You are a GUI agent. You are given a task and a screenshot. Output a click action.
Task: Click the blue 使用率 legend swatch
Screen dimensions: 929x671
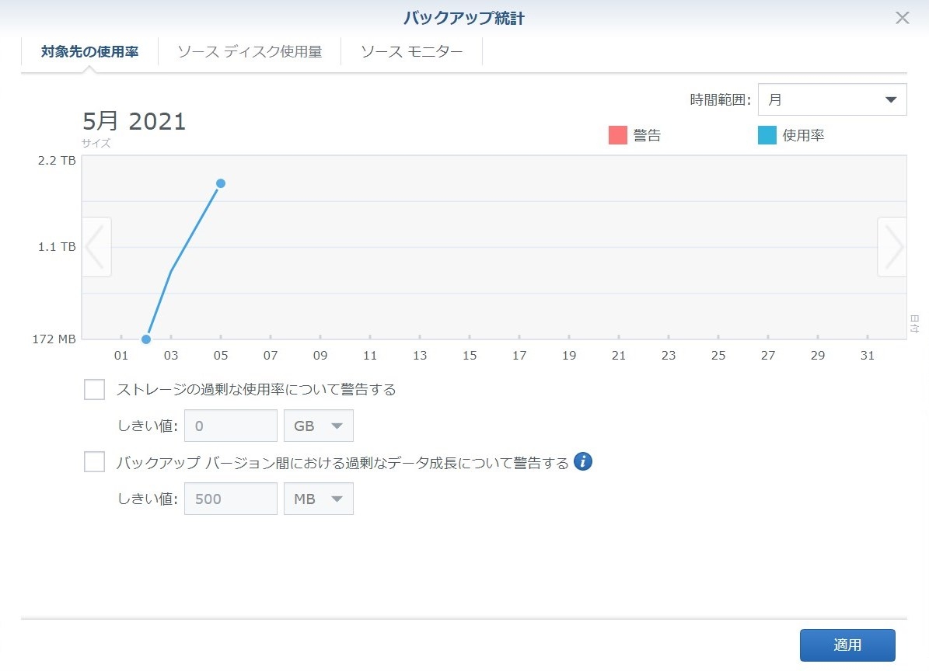767,136
